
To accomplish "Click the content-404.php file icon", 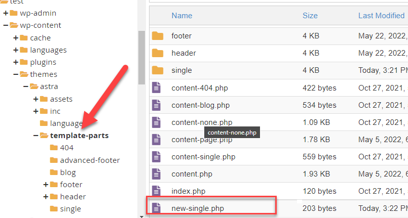I will pyautogui.click(x=157, y=88).
